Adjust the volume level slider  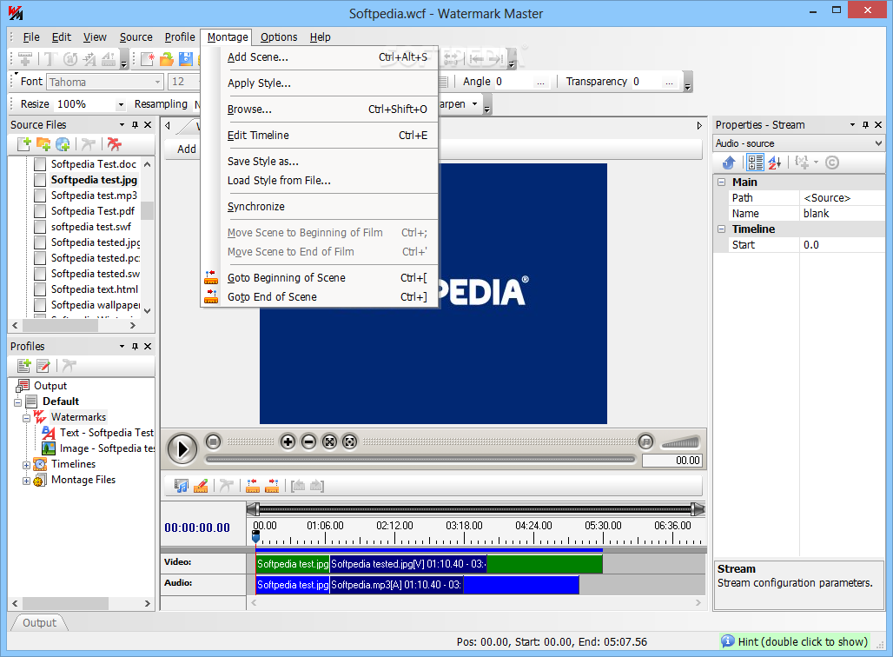click(x=680, y=442)
